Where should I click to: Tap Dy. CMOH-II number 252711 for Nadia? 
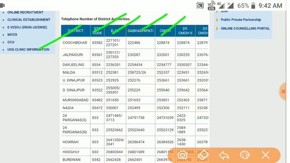(183, 108)
